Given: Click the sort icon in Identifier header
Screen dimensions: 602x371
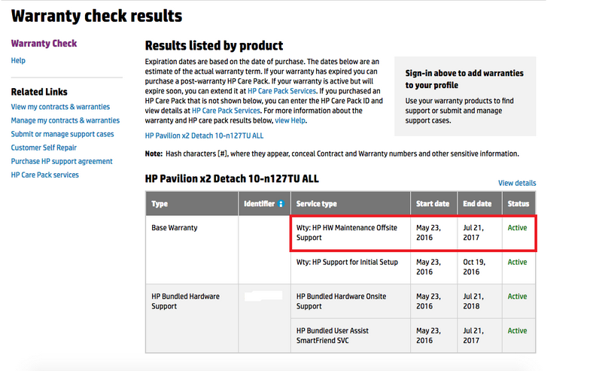Looking at the screenshot, I should 281,204.
